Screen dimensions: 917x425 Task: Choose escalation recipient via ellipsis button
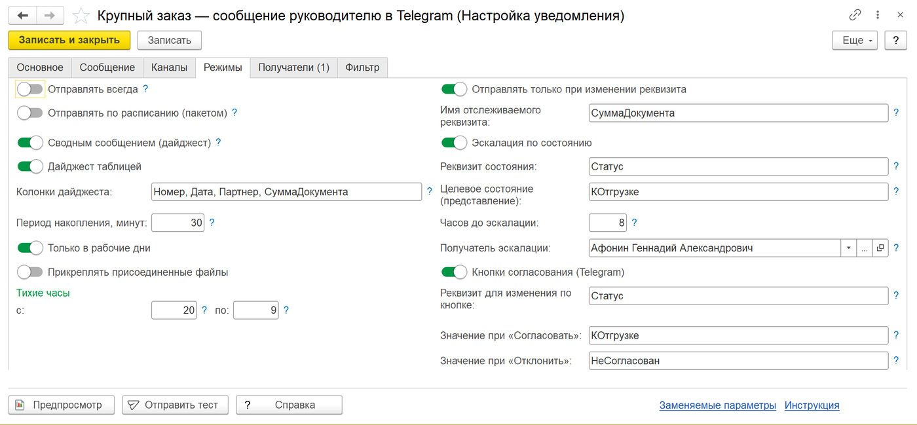pos(865,248)
